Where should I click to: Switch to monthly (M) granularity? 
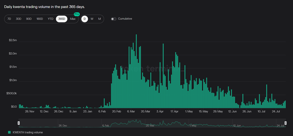coord(99,19)
